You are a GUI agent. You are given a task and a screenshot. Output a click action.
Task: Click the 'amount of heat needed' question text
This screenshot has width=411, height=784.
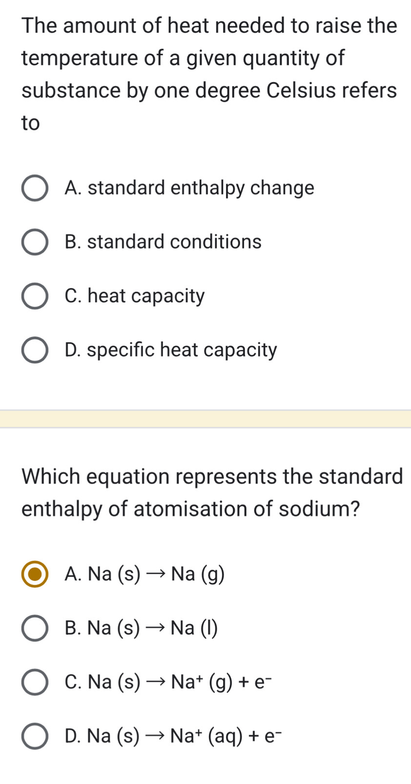(209, 25)
